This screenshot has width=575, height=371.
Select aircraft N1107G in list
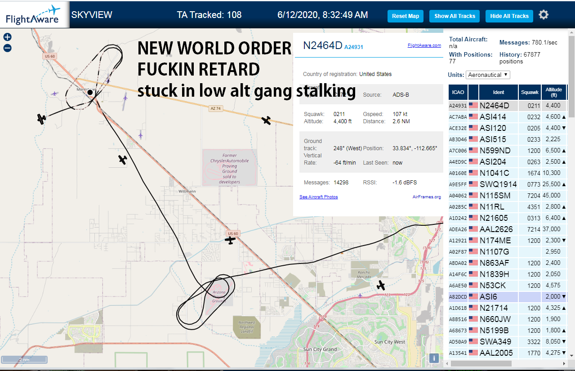coord(508,252)
